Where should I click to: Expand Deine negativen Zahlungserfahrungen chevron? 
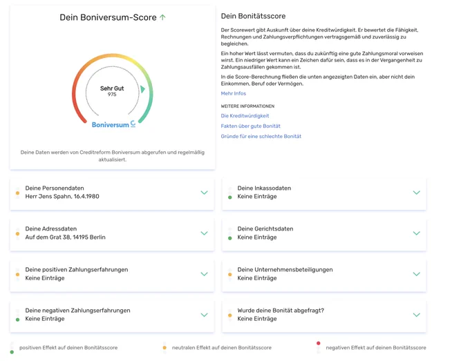click(204, 315)
